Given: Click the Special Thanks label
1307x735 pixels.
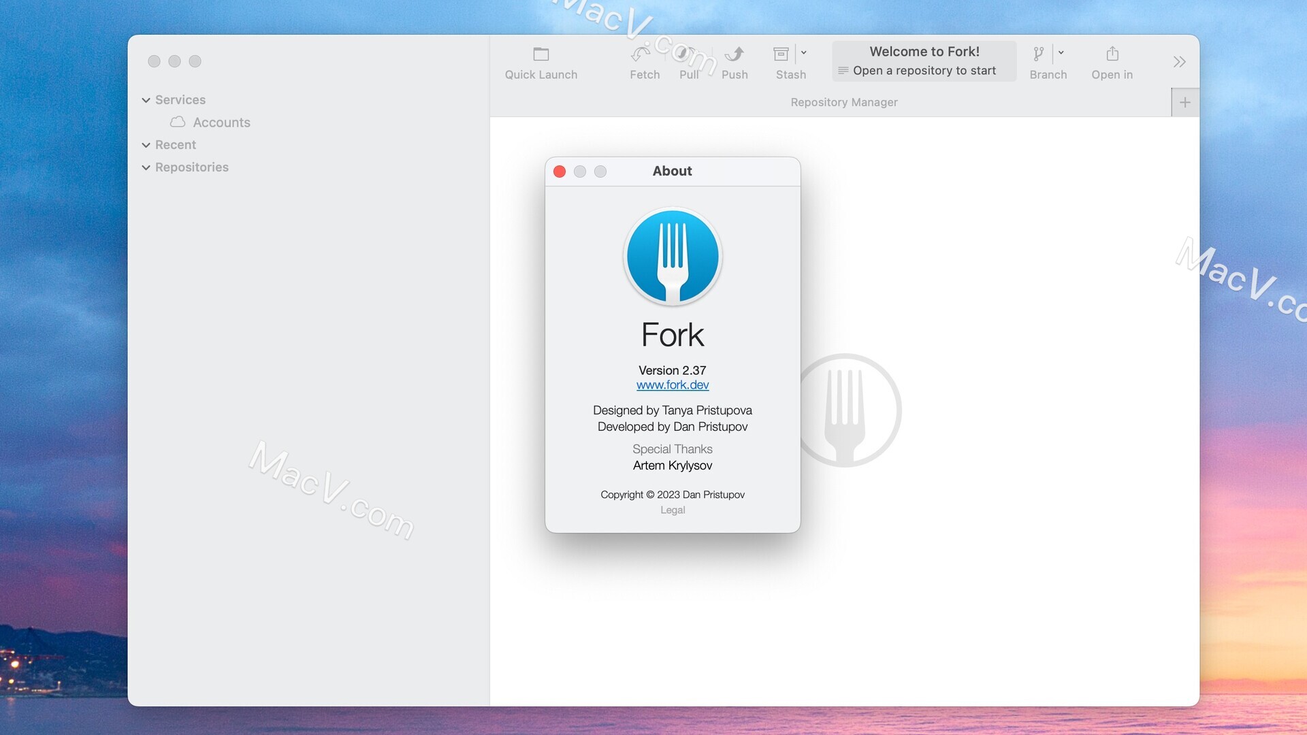Looking at the screenshot, I should click(673, 449).
